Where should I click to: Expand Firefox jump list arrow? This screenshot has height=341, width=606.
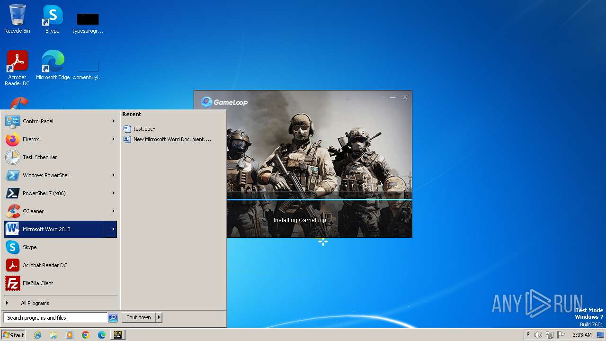coord(113,139)
